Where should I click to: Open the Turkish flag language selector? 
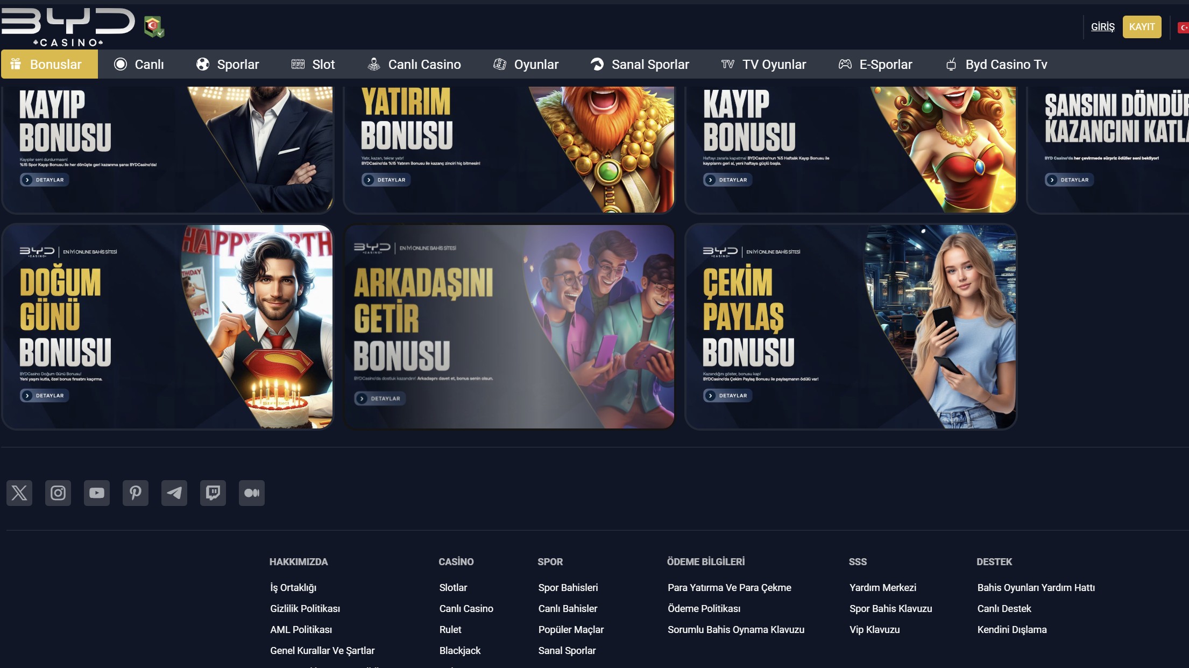point(1183,26)
